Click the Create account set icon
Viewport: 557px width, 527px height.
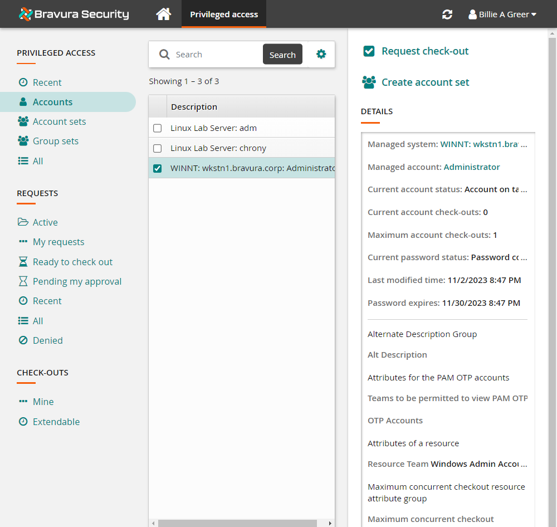click(369, 82)
